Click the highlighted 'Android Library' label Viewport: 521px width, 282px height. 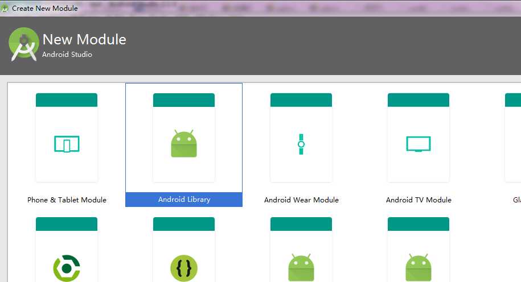(184, 200)
